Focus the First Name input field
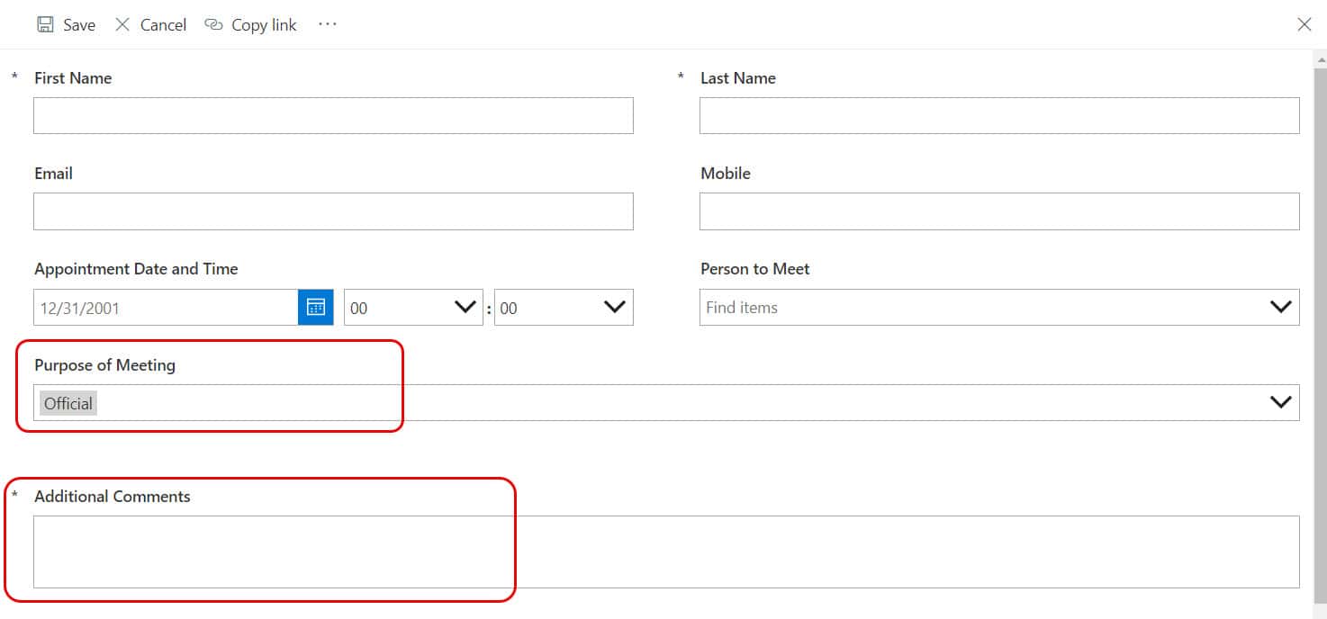This screenshot has height=619, width=1327. pos(333,115)
